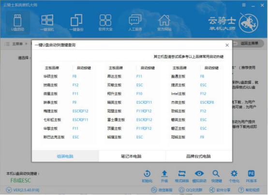The width and height of the screenshot is (268, 195).
Task: Open the U盘启动 section
Action: click(17, 23)
